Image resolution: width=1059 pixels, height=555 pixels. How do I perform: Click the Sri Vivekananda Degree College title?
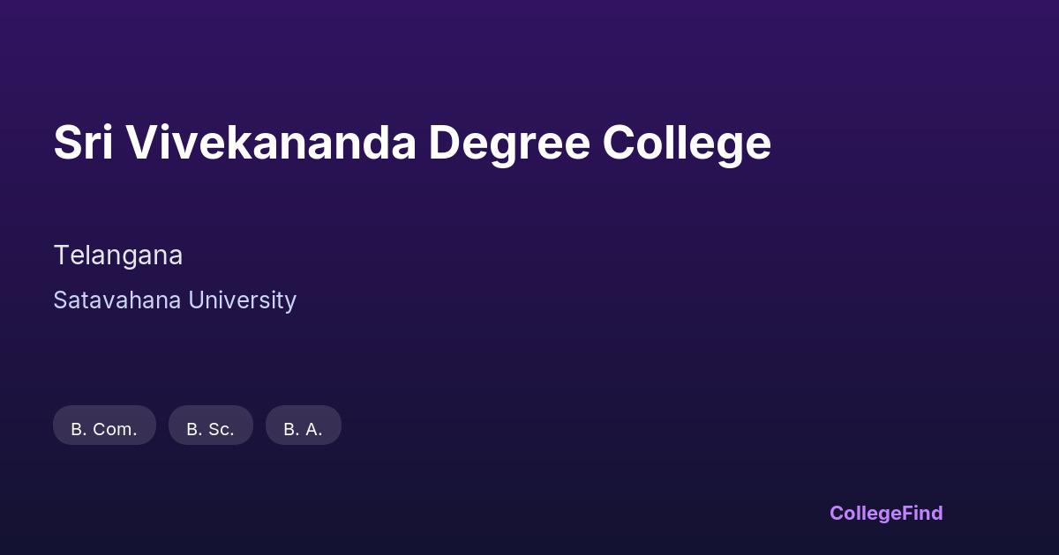[412, 143]
